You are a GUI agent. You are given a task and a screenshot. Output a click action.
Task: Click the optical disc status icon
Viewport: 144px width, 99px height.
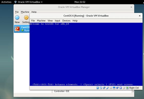point(101,88)
